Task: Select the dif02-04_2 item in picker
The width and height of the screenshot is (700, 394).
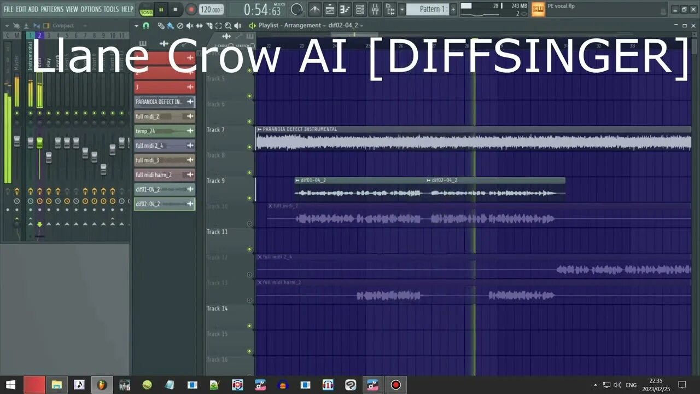Action: pyautogui.click(x=165, y=204)
